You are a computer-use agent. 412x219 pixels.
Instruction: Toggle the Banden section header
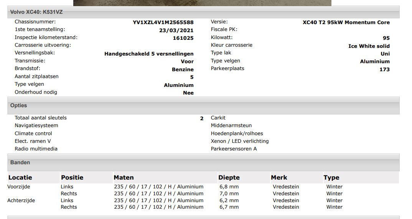[x=20, y=162]
